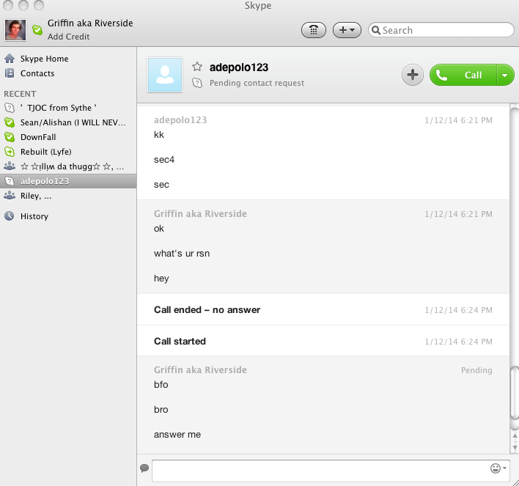Click pending request icon in contact header
The width and height of the screenshot is (519, 486).
click(x=197, y=83)
